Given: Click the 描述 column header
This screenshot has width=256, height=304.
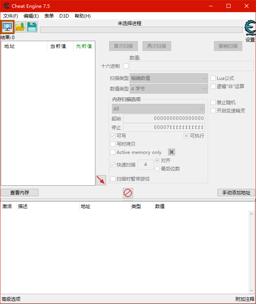Looking at the screenshot, I should [x=48, y=206].
